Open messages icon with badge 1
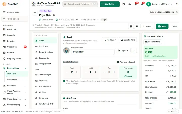 point(142,4)
